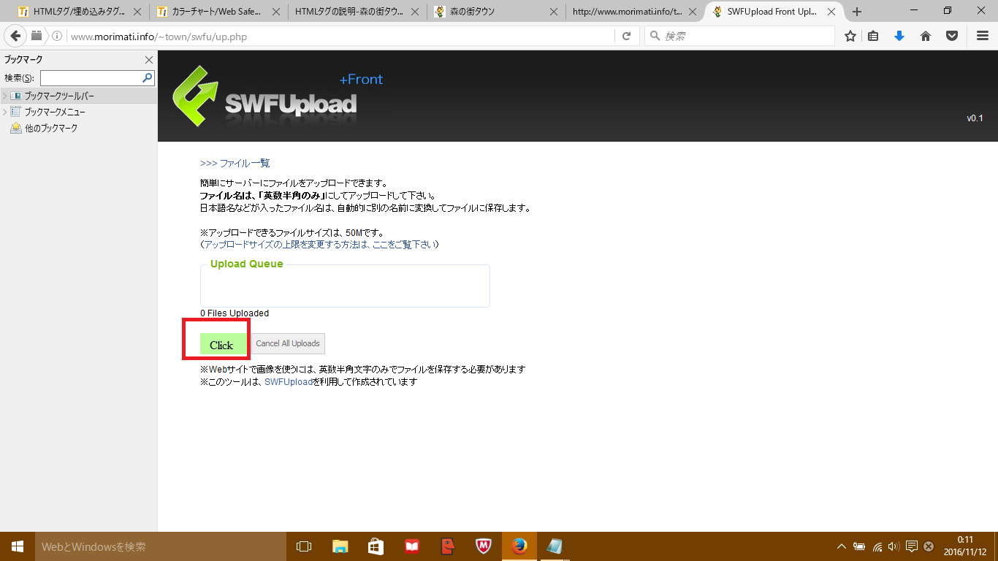Screen dimensions: 998x561
Task: Close the bookmarks sidebar with the X
Action: point(149,60)
